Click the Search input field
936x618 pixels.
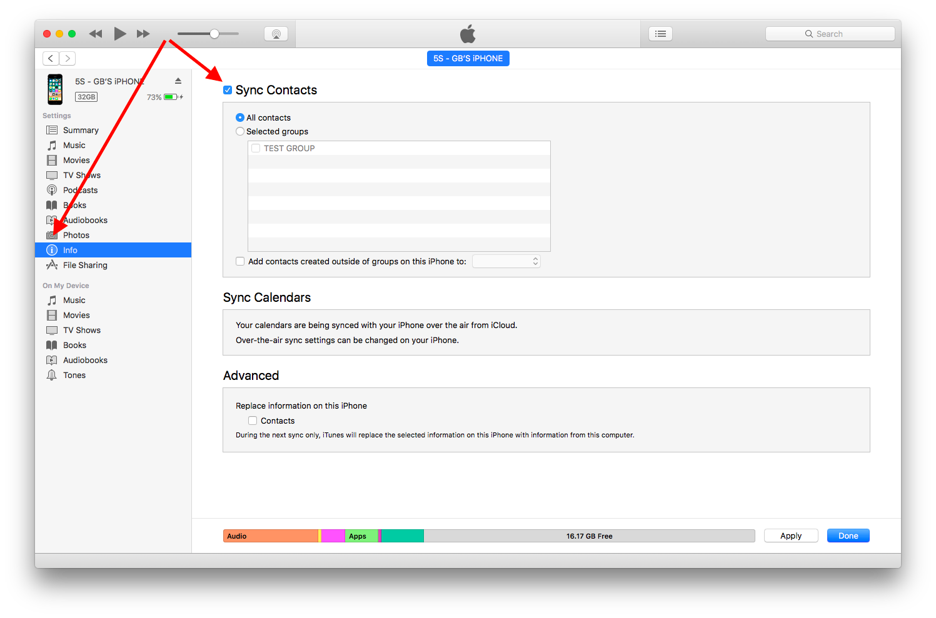pyautogui.click(x=830, y=34)
